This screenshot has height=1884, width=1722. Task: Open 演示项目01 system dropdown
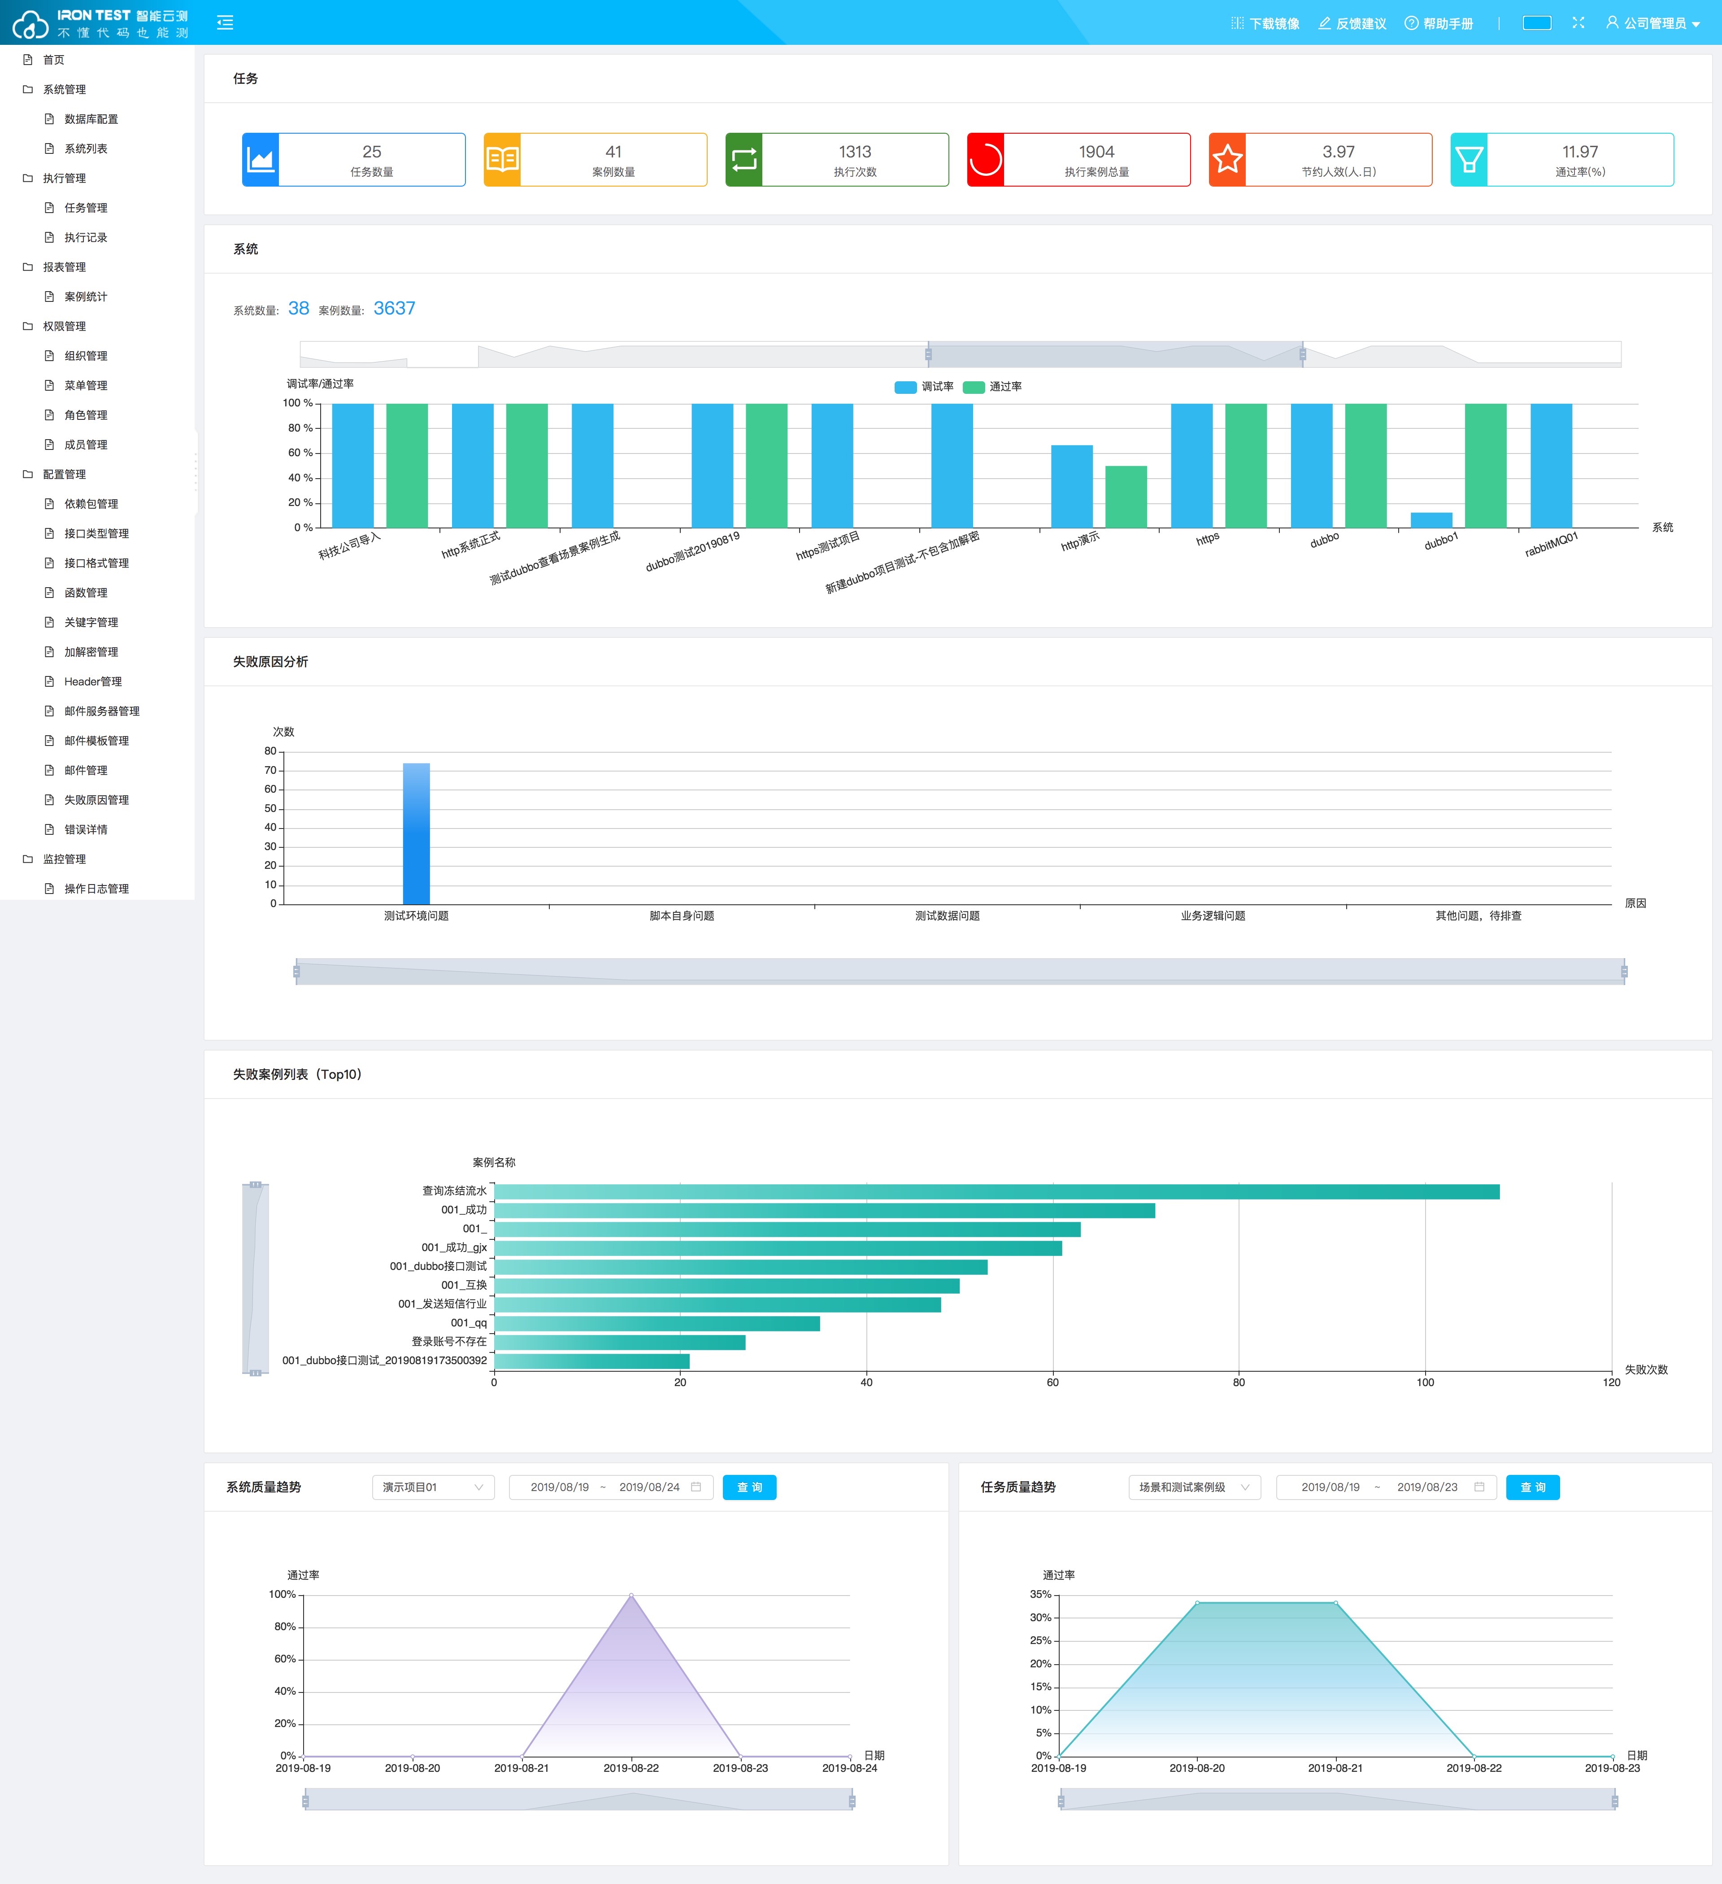434,1487
